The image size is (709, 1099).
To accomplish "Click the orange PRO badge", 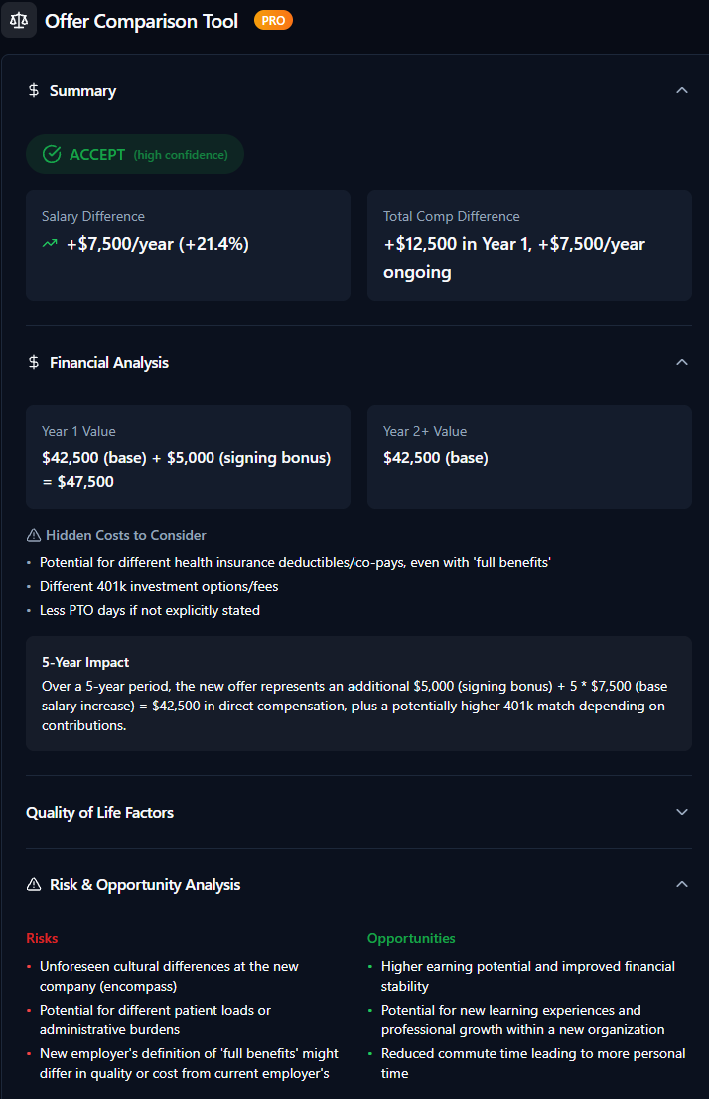I will pyautogui.click(x=273, y=19).
